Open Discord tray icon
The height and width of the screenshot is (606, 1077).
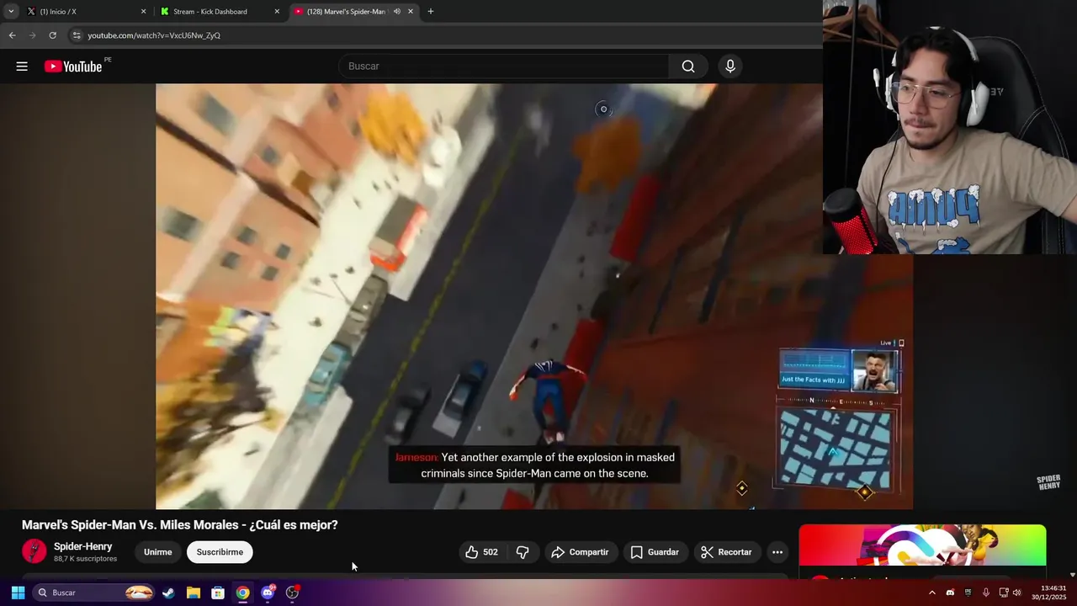950,593
